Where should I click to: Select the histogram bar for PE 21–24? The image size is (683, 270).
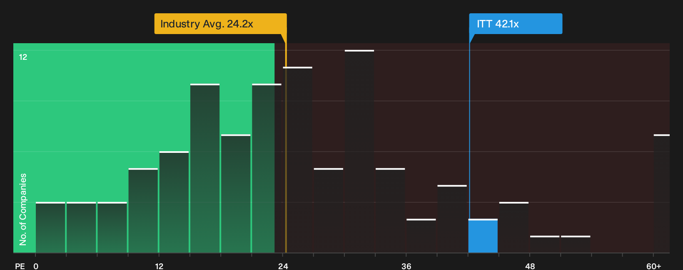[267, 168]
